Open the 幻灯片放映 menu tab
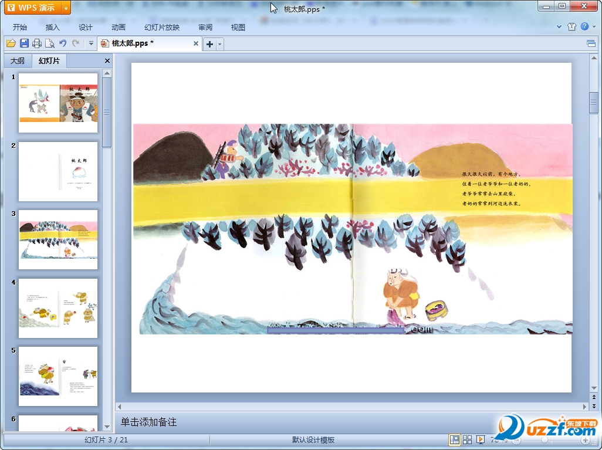 coord(162,27)
